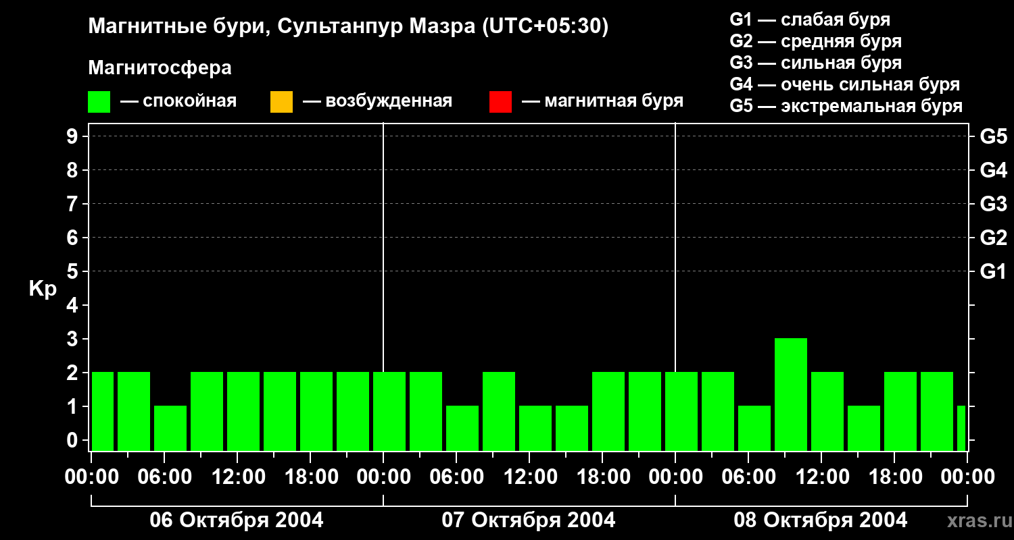Click 'G1 — слабая буря' description
Screen dimensions: 1014x540
tap(810, 20)
